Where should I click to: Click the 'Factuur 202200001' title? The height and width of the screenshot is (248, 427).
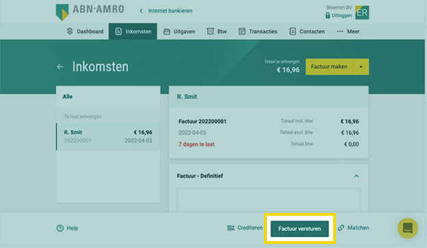(x=203, y=121)
